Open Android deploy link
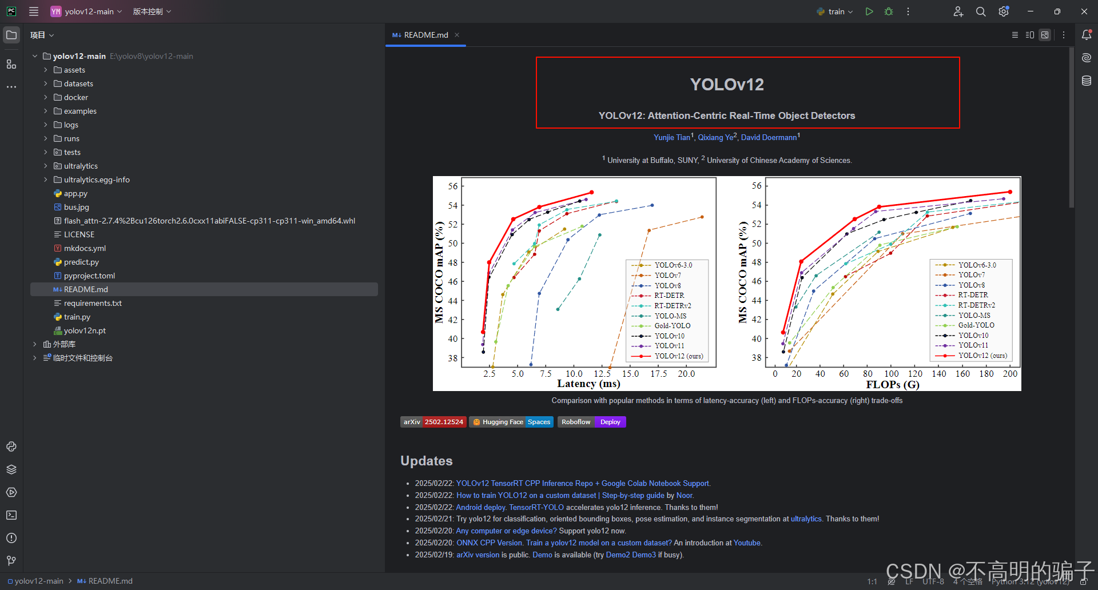 480,508
